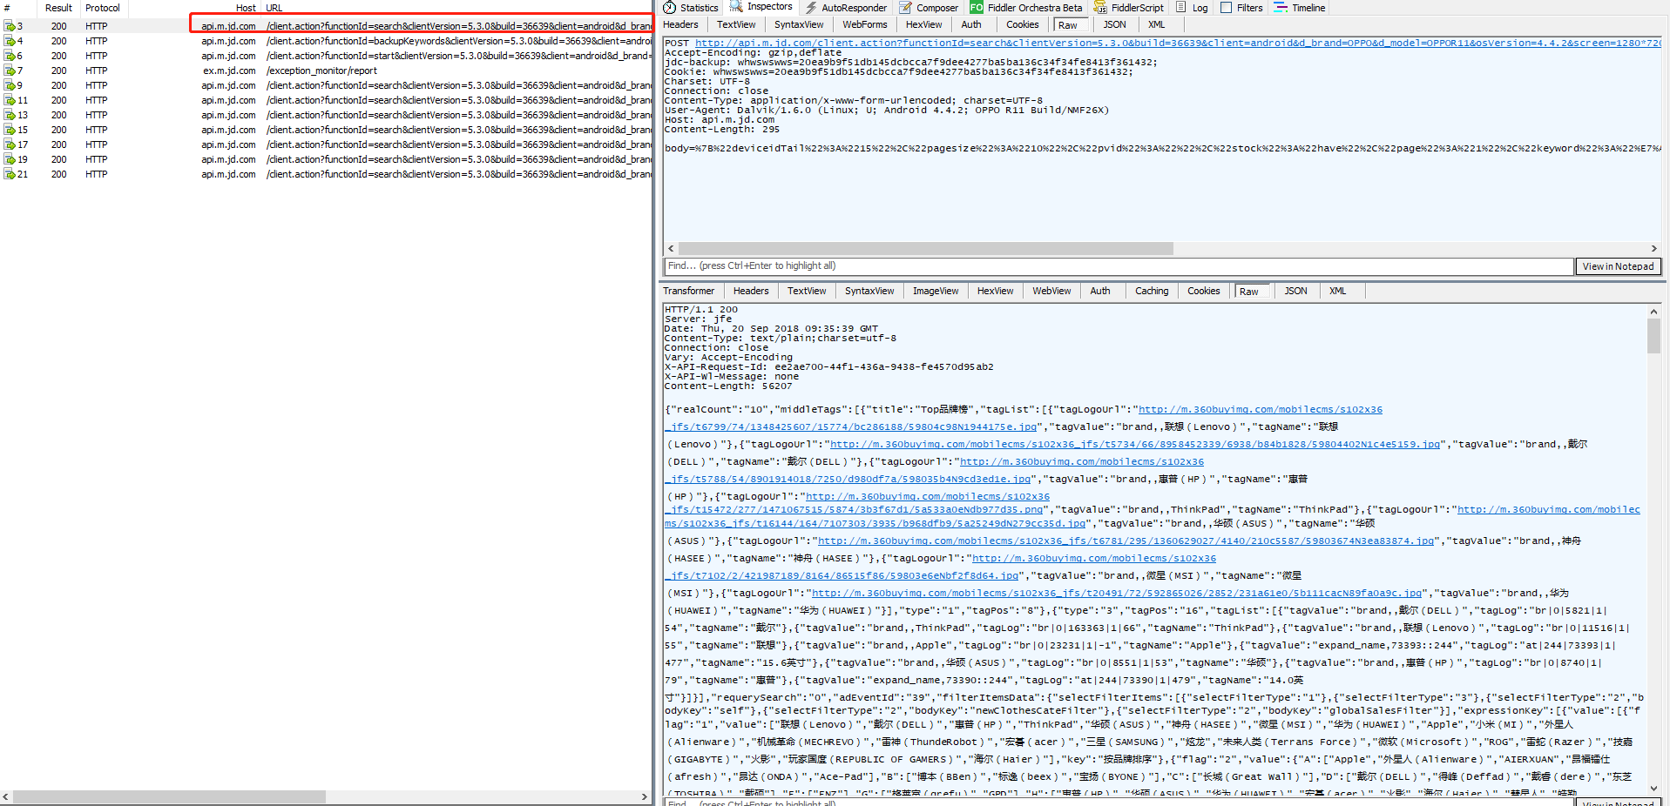Select session 19 icon in list
1670x806 pixels.
[x=10, y=159]
